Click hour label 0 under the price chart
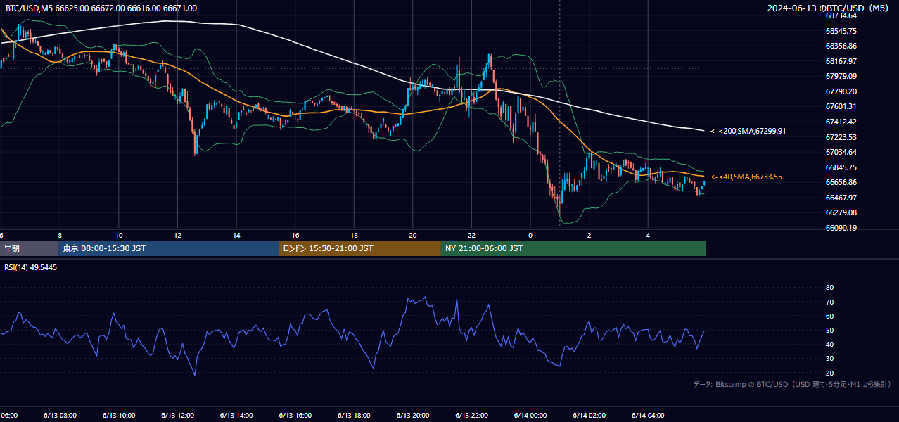Screen dimensions: 899x422 coord(530,235)
